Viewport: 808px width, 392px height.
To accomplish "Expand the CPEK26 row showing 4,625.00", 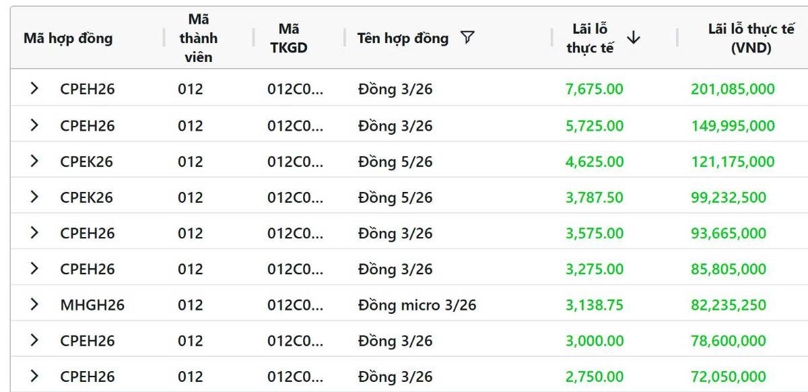I will 34,162.
